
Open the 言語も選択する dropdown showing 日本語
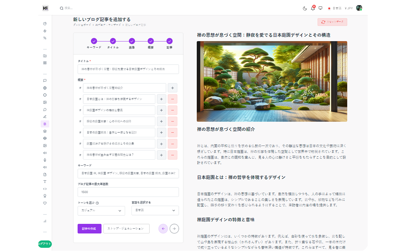coord(155,210)
